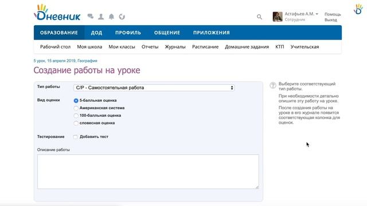This screenshot has height=206, width=367.
Task: Click the Создание работы на уроке heading
Action: [87, 70]
